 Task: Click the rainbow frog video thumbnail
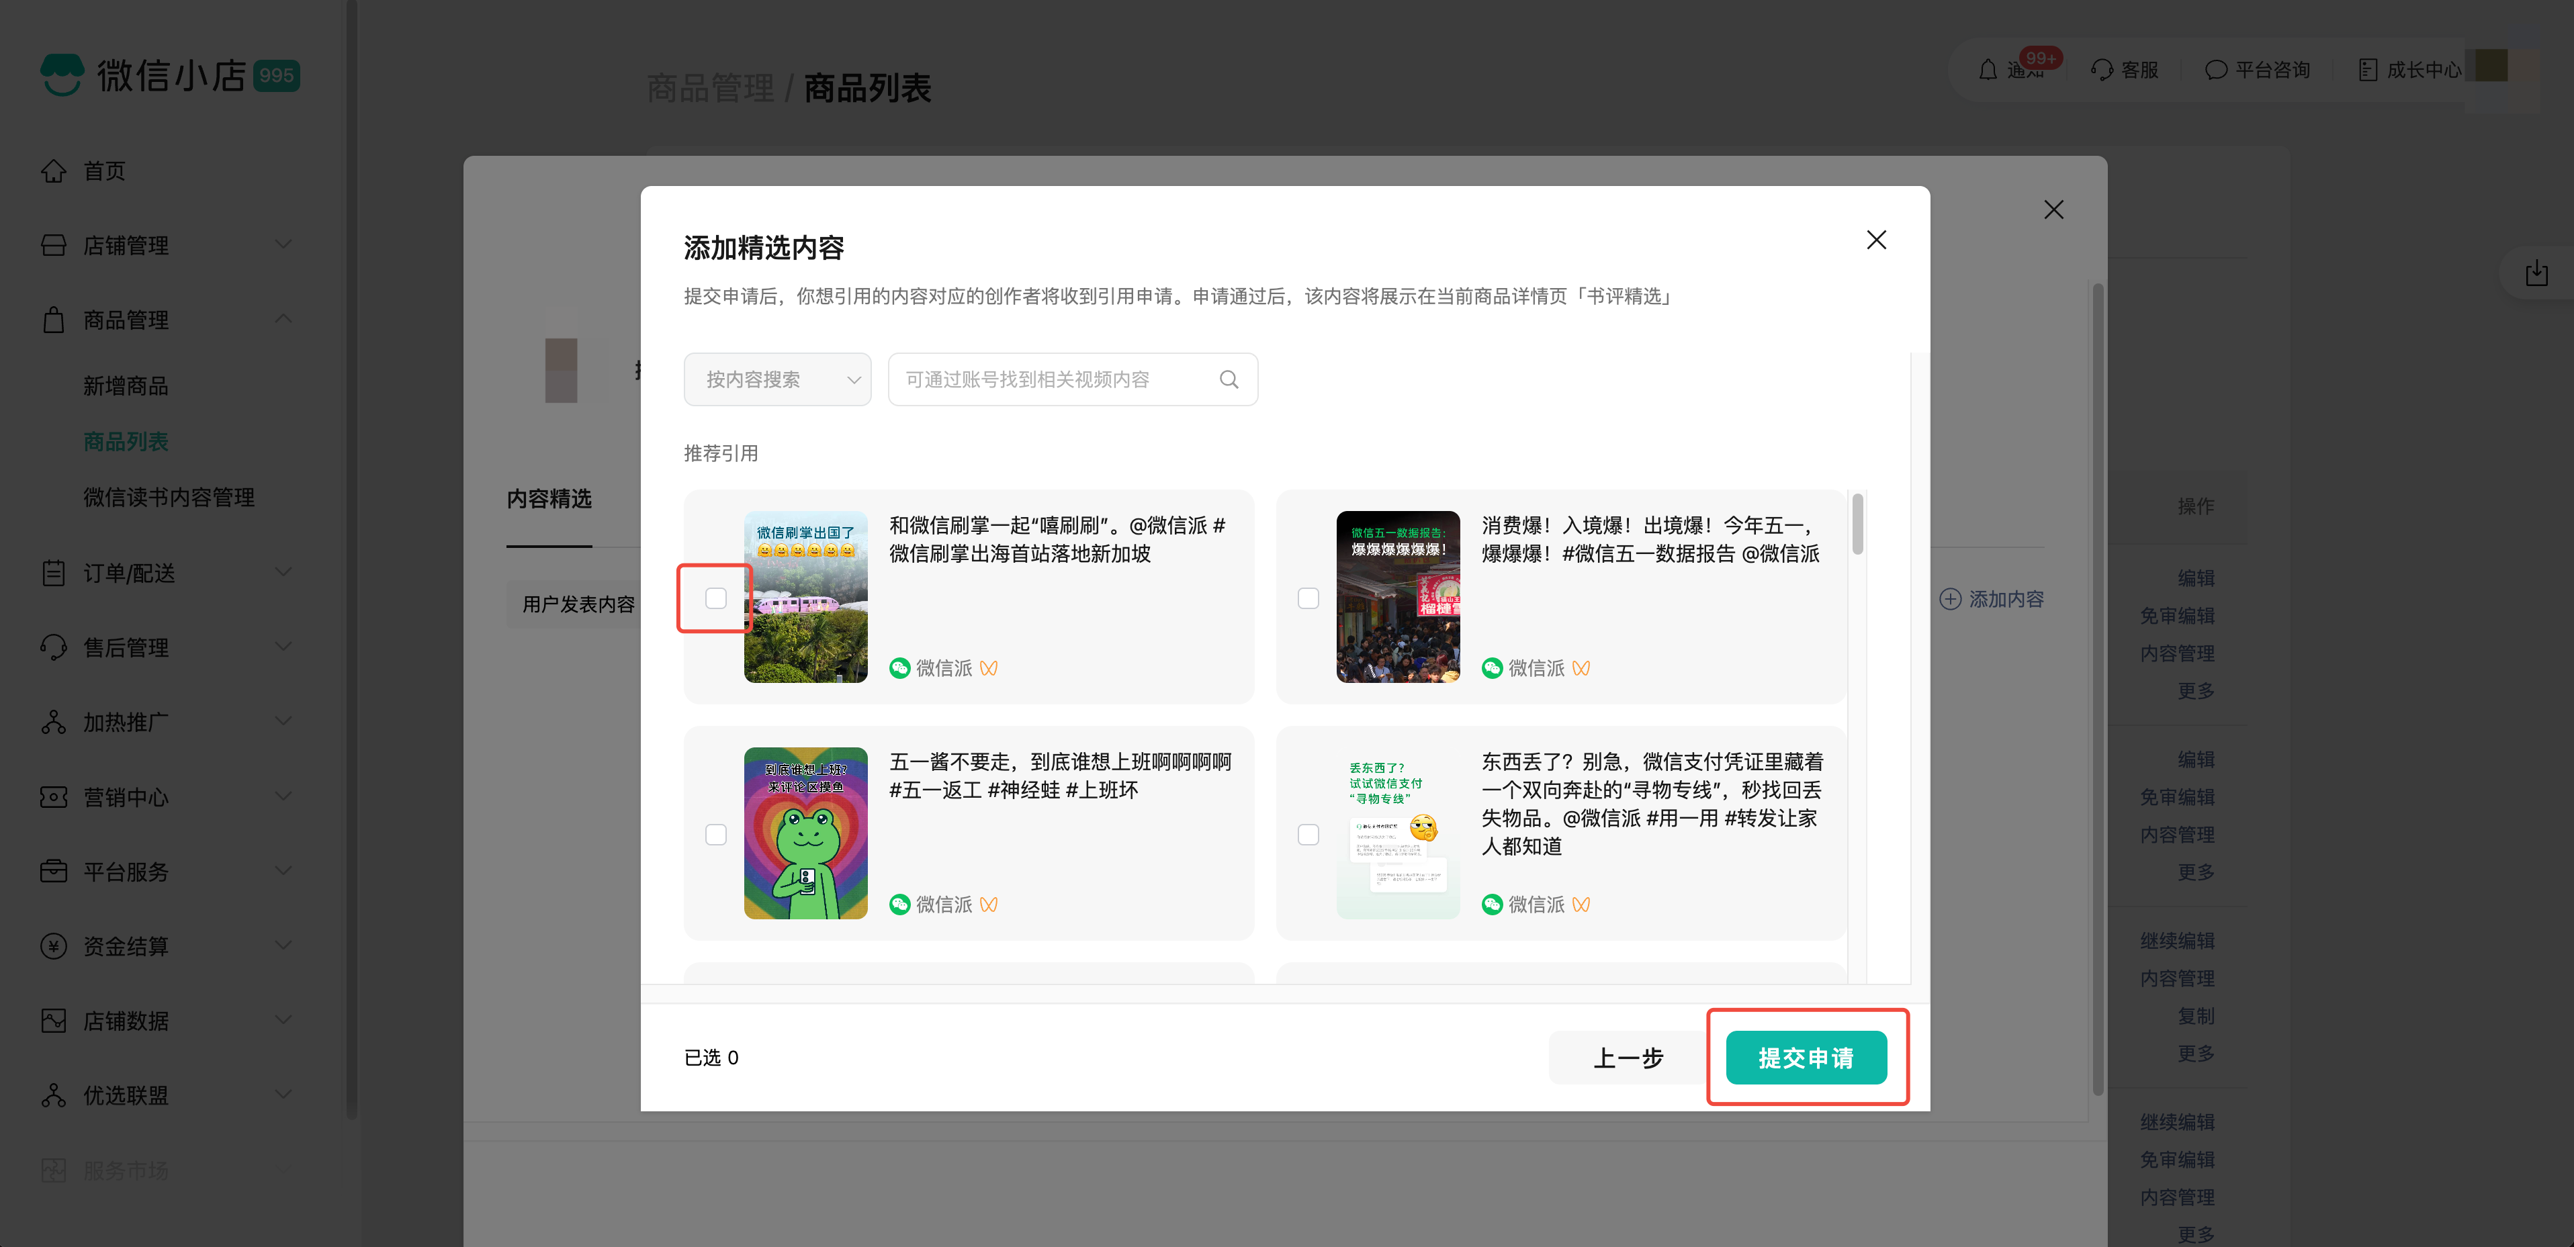click(806, 834)
